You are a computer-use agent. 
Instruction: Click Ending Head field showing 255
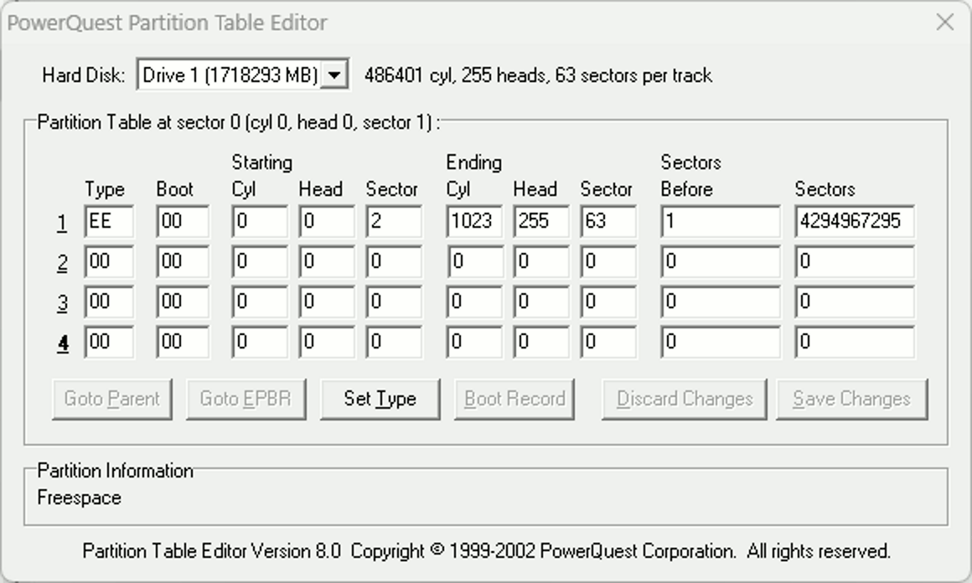point(541,221)
